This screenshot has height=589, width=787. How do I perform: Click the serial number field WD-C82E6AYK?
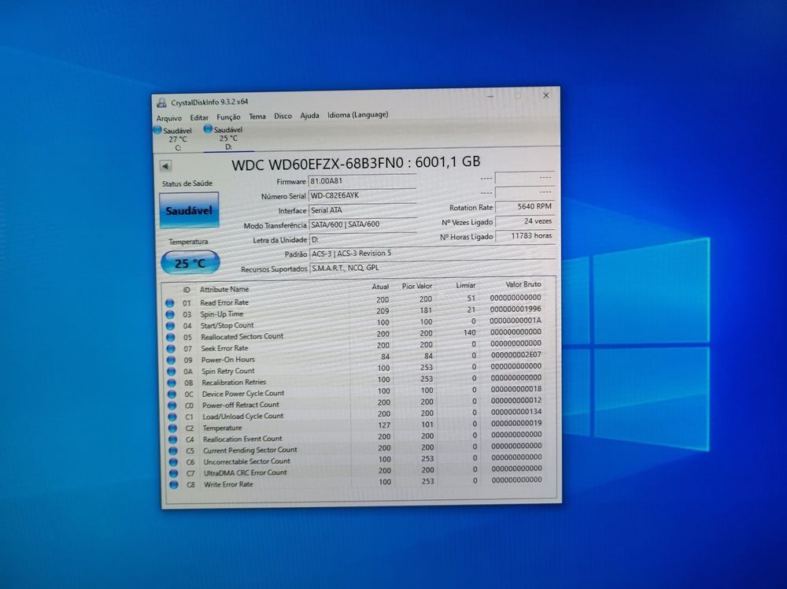point(362,195)
